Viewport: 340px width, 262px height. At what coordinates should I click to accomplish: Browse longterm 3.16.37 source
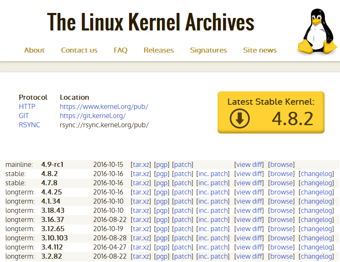pyautogui.click(x=282, y=219)
